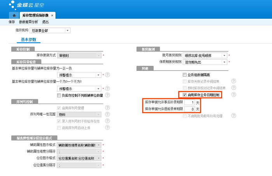The width and height of the screenshot is (272, 176).
Task: Open the 组织机构 dropdown
Action: click(68, 30)
